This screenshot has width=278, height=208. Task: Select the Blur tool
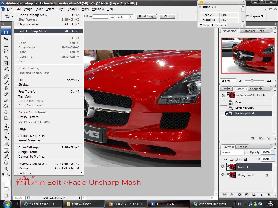[6, 112]
